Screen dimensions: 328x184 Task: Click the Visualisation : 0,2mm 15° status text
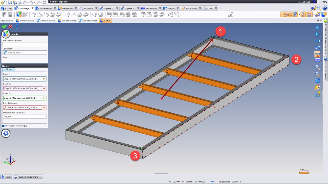[x=230, y=182]
